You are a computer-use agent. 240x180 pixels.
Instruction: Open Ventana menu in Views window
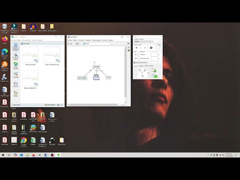tap(34, 40)
